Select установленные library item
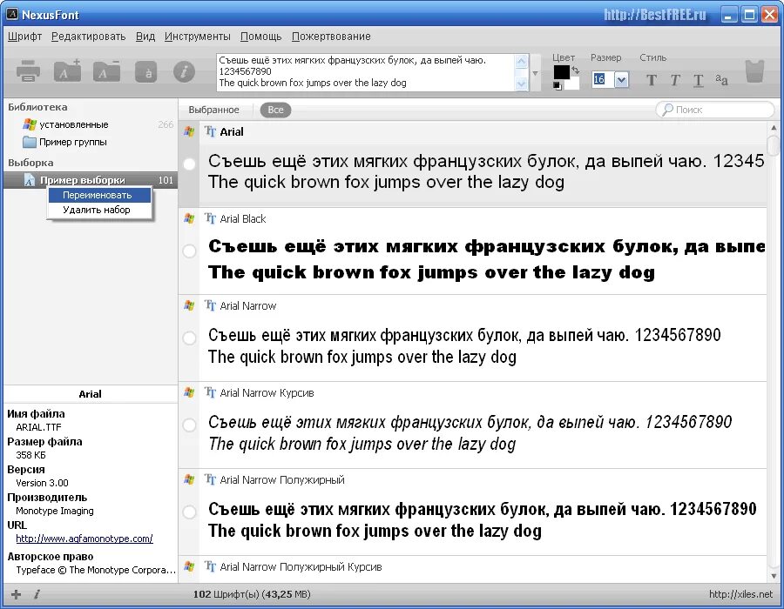The width and height of the screenshot is (784, 609). pyautogui.click(x=91, y=124)
